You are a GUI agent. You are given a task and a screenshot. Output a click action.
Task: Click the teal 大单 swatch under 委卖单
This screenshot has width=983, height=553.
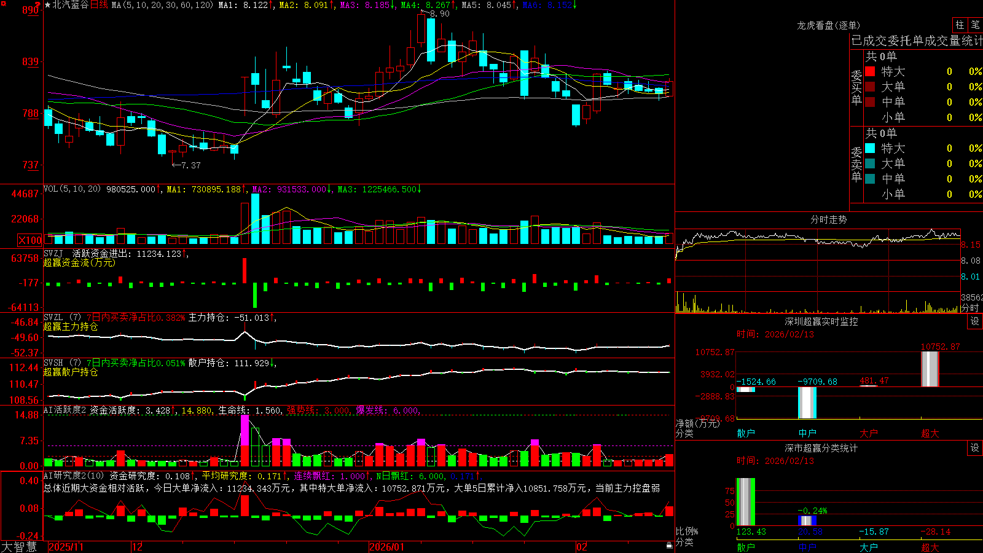click(870, 163)
